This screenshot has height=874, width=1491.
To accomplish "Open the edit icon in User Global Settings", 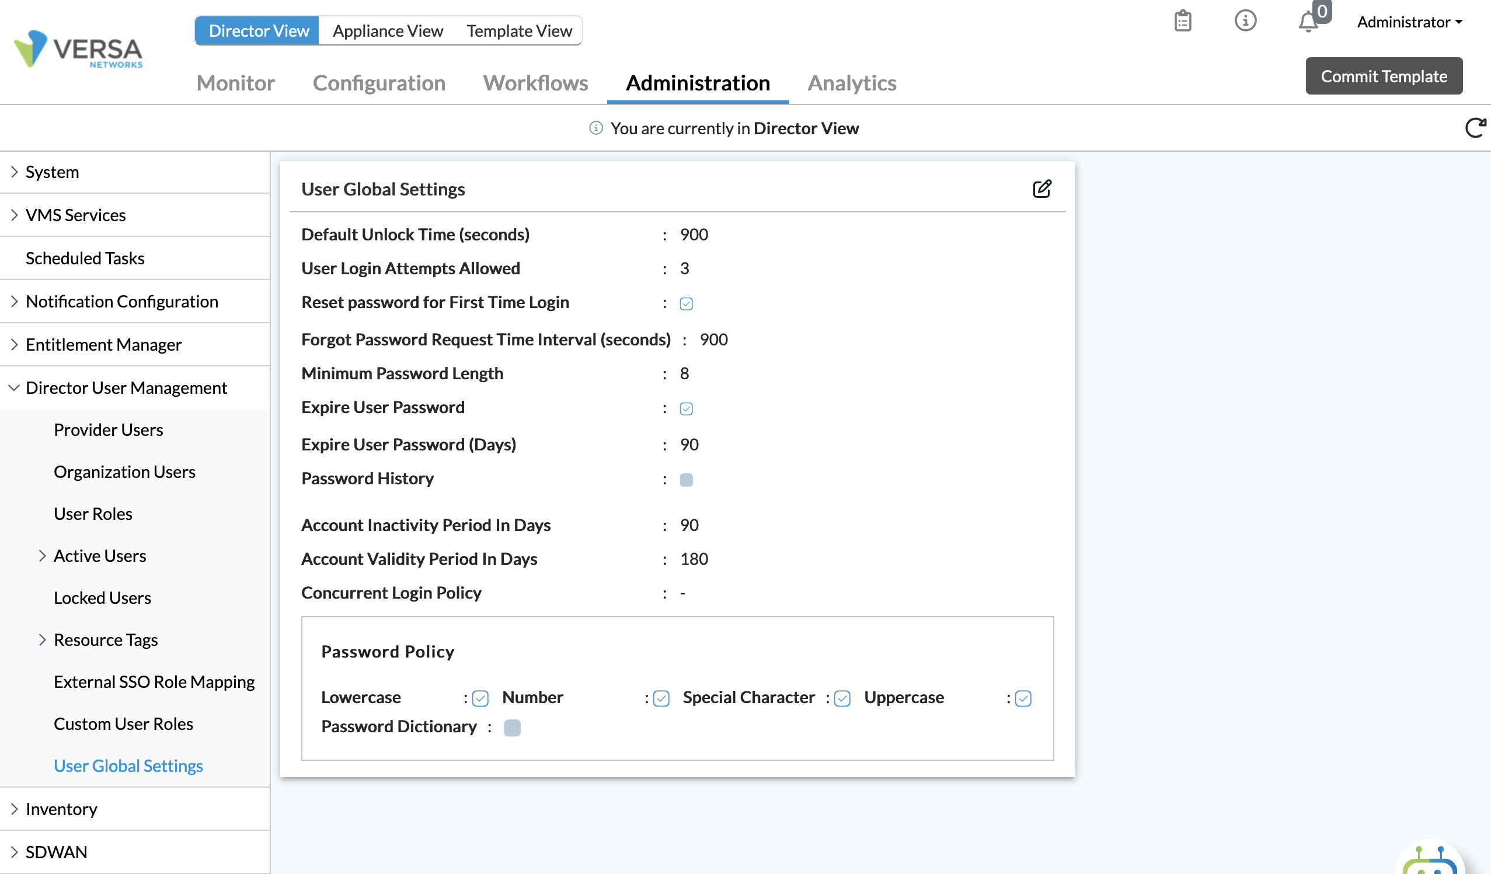I will pyautogui.click(x=1042, y=188).
